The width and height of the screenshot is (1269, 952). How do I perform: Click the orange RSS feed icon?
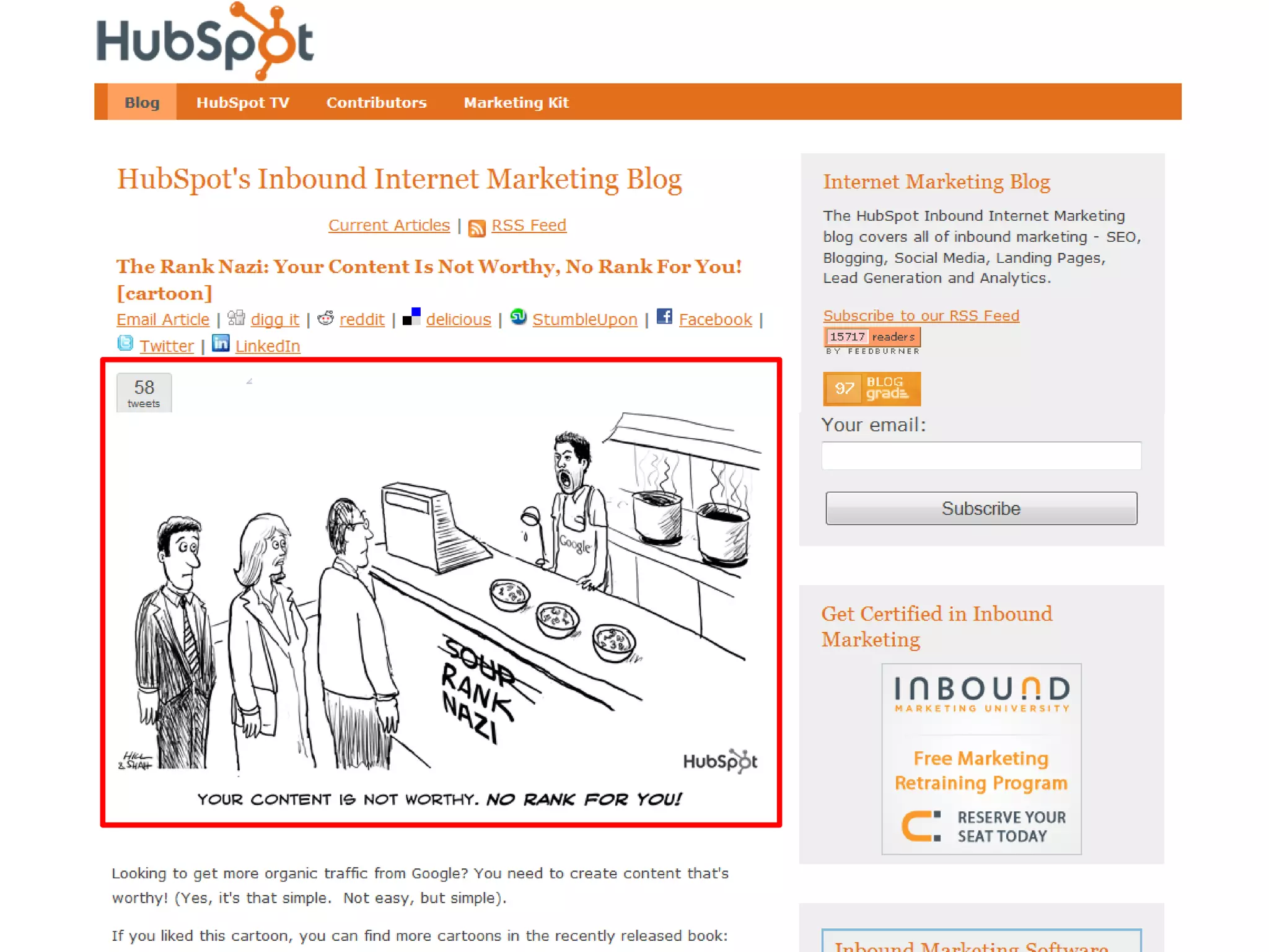(476, 227)
